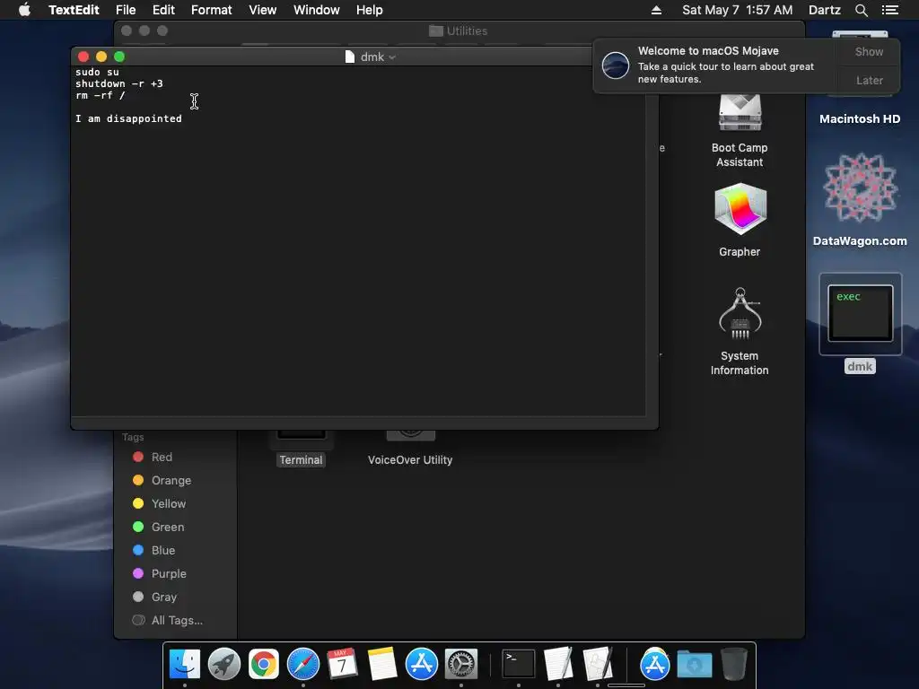The height and width of the screenshot is (689, 919).
Task: Open the Downloads folder in Dock
Action: click(695, 665)
